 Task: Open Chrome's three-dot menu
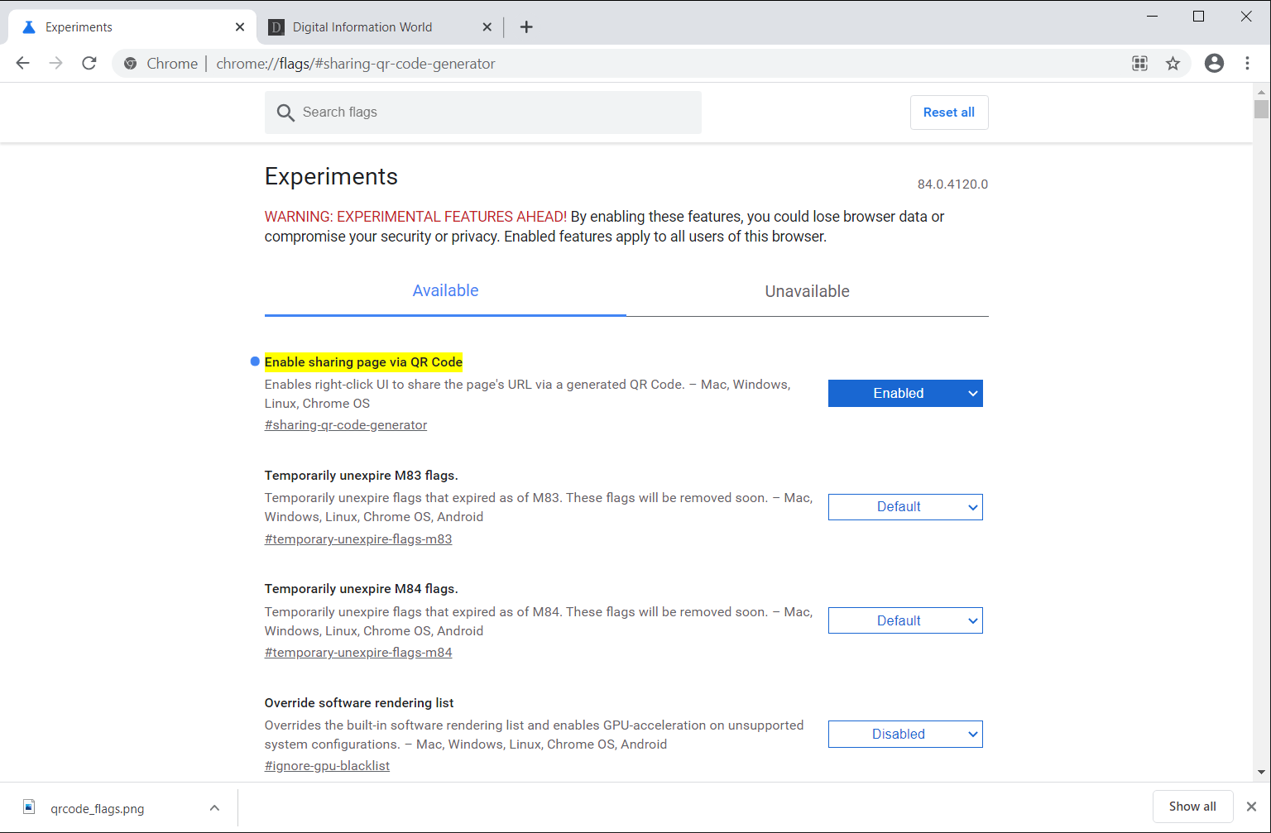coord(1247,64)
